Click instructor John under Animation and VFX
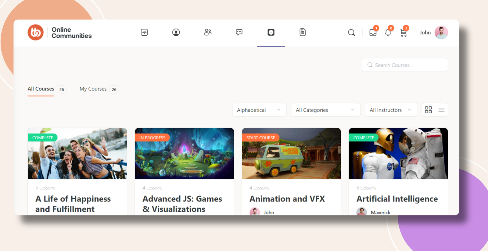 tap(269, 212)
